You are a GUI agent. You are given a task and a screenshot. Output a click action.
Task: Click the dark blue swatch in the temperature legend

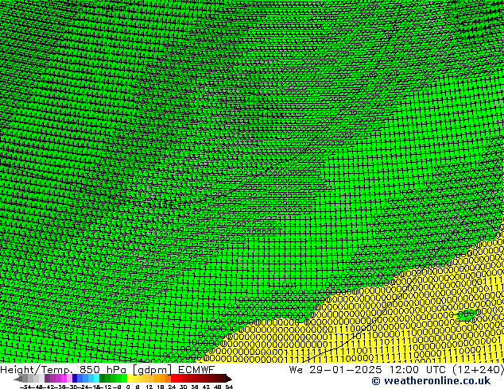(x=75, y=379)
